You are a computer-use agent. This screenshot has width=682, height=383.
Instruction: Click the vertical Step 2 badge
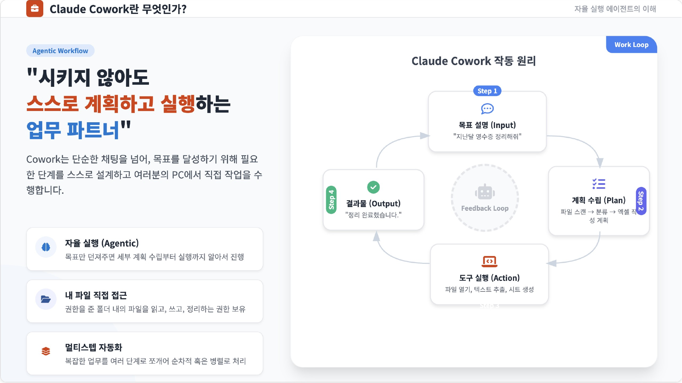641,201
